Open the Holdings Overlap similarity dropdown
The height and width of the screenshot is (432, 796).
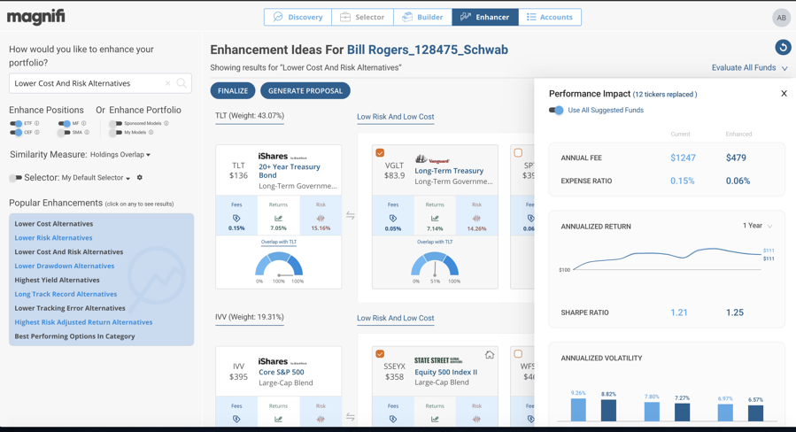[x=120, y=155]
